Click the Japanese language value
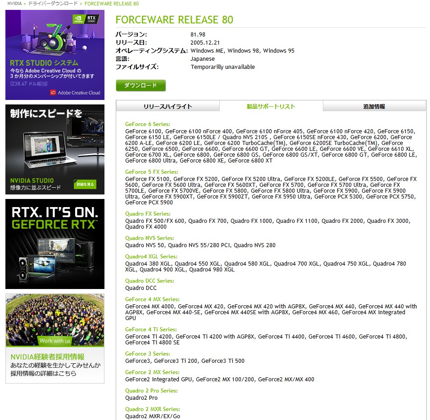The image size is (430, 420). click(203, 59)
